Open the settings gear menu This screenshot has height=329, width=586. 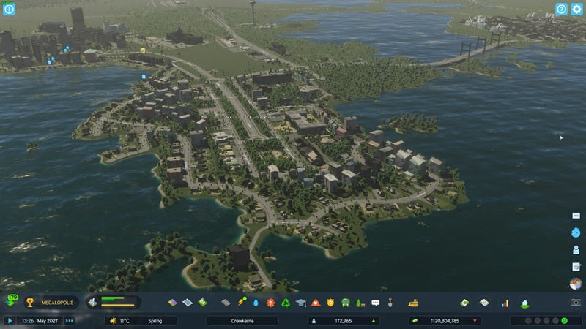(576, 10)
